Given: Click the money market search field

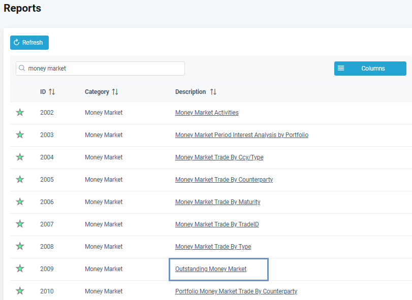Looking at the screenshot, I should tap(104, 69).
